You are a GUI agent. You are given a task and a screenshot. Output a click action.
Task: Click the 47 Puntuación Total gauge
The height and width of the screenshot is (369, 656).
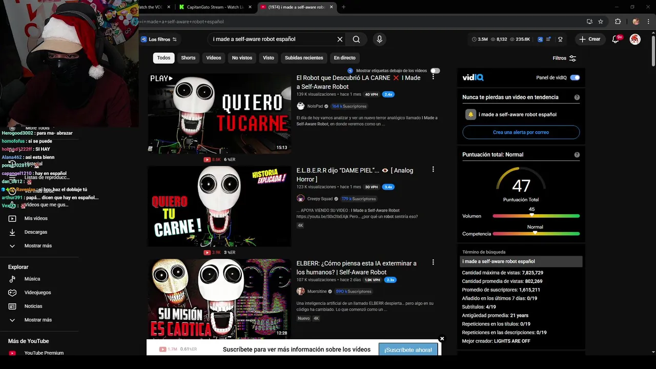point(521,183)
